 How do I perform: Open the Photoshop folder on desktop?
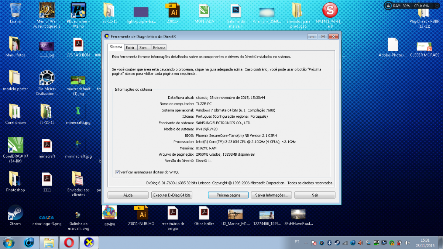pyautogui.click(x=16, y=181)
